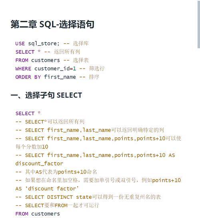200x218 pixels.
Task: Click the 每个分数加10 comment text
Action: point(32,147)
